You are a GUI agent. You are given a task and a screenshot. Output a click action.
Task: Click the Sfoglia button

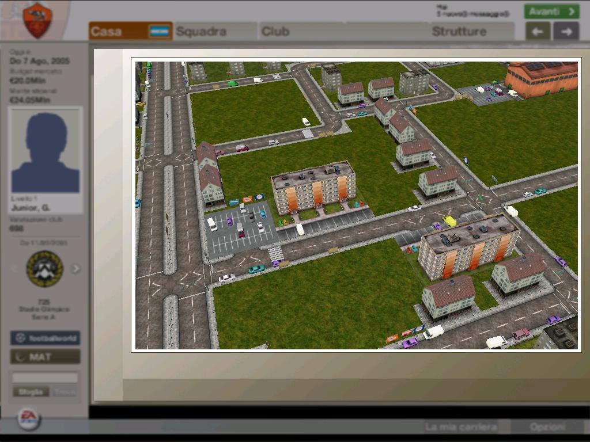click(x=31, y=392)
